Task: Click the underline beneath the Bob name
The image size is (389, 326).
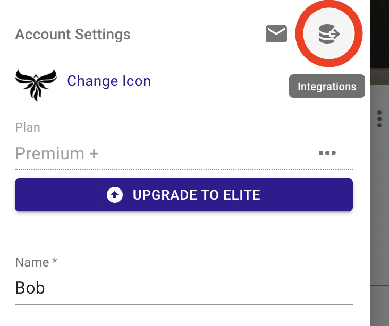Action: point(184,304)
